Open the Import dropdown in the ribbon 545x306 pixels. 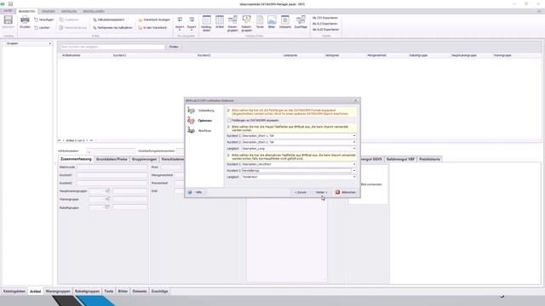180,23
